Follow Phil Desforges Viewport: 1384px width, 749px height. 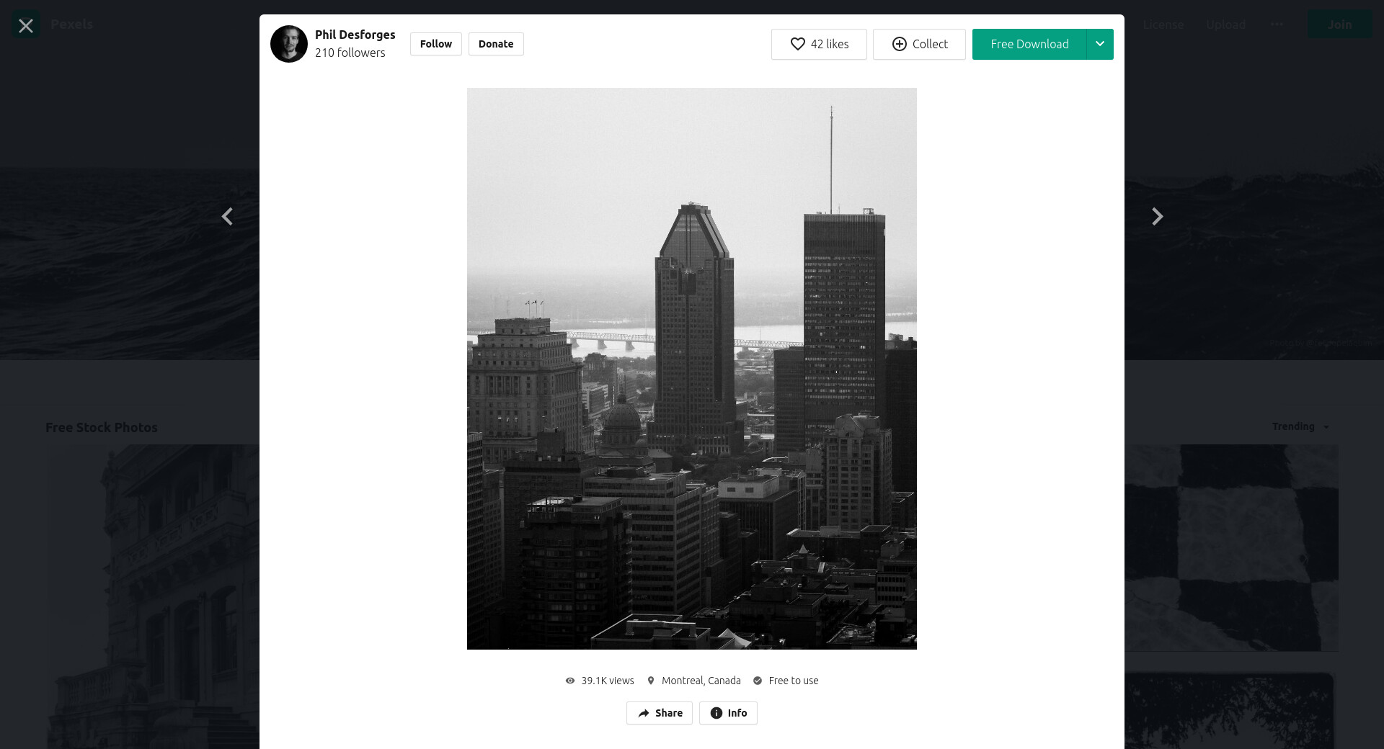point(436,44)
